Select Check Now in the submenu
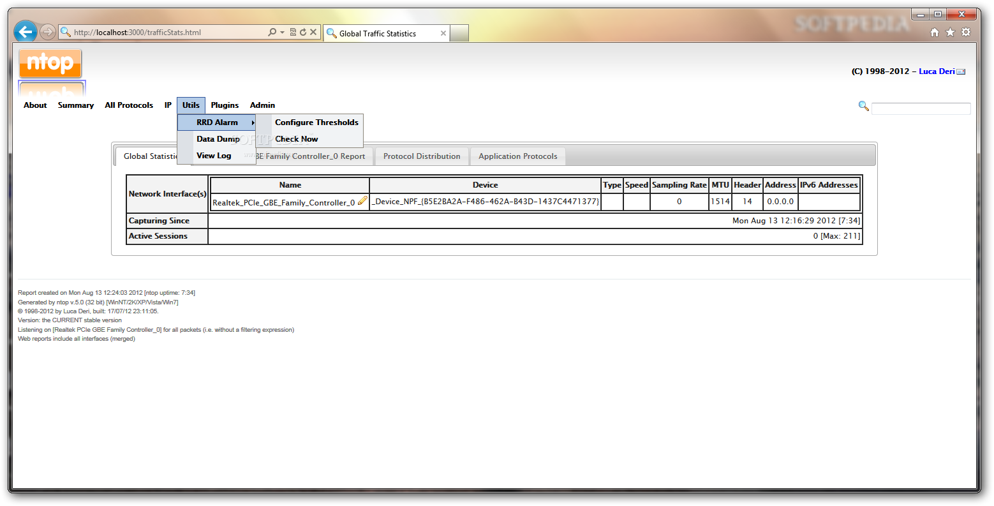The height and width of the screenshot is (506, 994). pos(309,139)
